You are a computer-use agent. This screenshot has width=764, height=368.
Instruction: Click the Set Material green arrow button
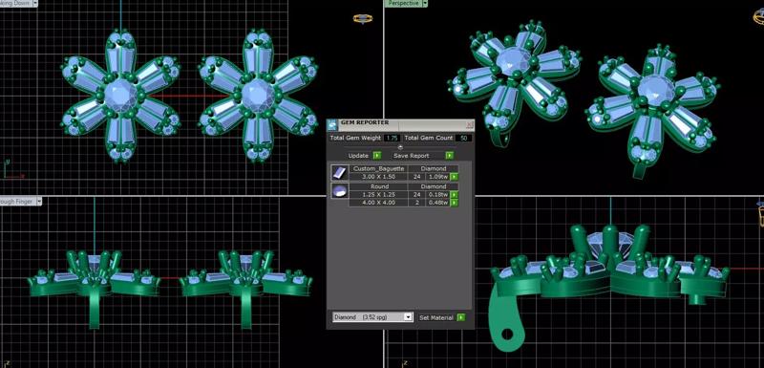click(x=461, y=317)
